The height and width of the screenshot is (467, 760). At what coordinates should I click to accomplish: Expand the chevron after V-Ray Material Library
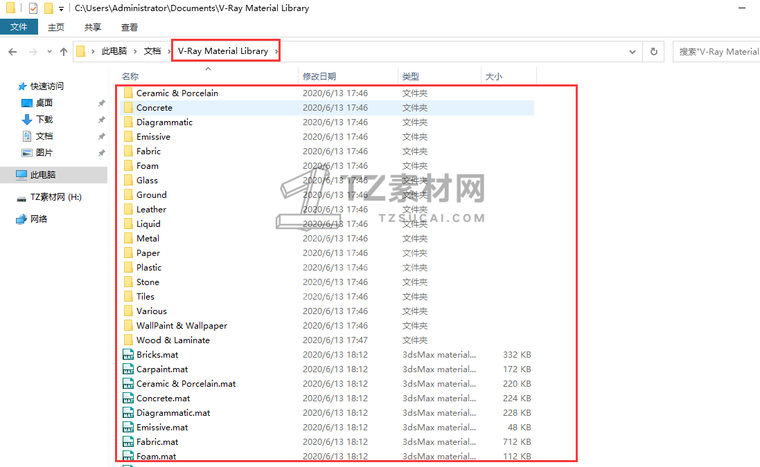pos(276,51)
